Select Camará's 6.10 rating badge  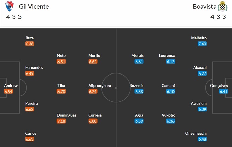click(171, 91)
